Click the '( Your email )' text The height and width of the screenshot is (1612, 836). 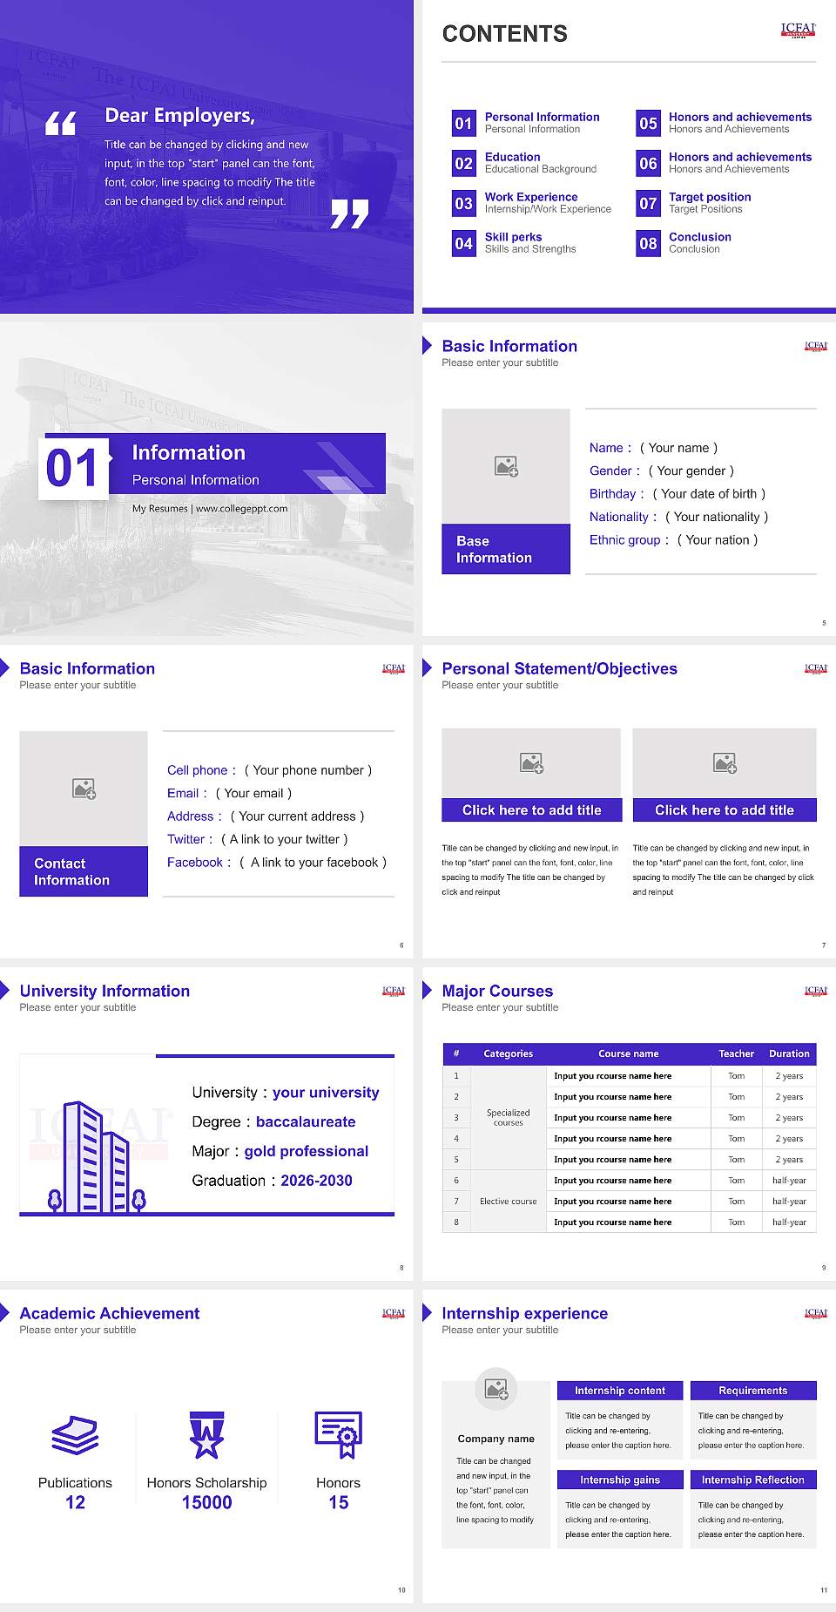point(253,793)
